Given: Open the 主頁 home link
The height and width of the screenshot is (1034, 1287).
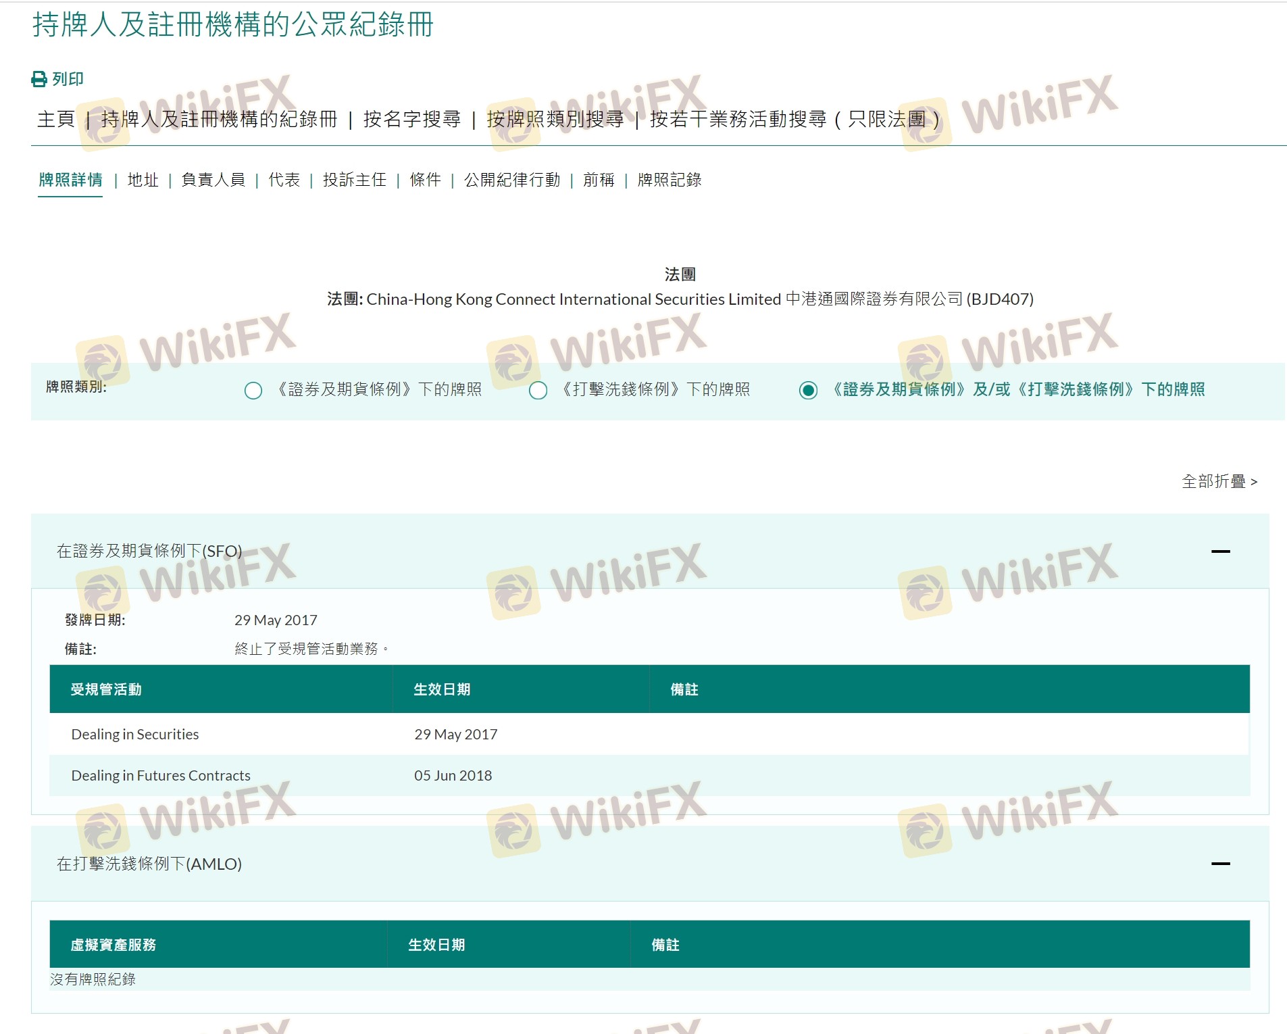Looking at the screenshot, I should coord(55,120).
